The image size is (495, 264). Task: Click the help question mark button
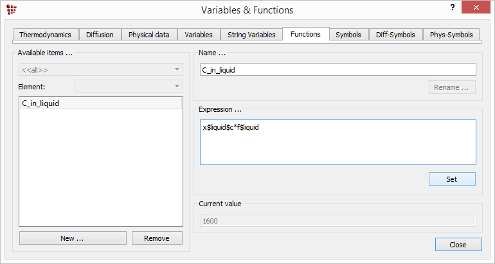pos(452,7)
